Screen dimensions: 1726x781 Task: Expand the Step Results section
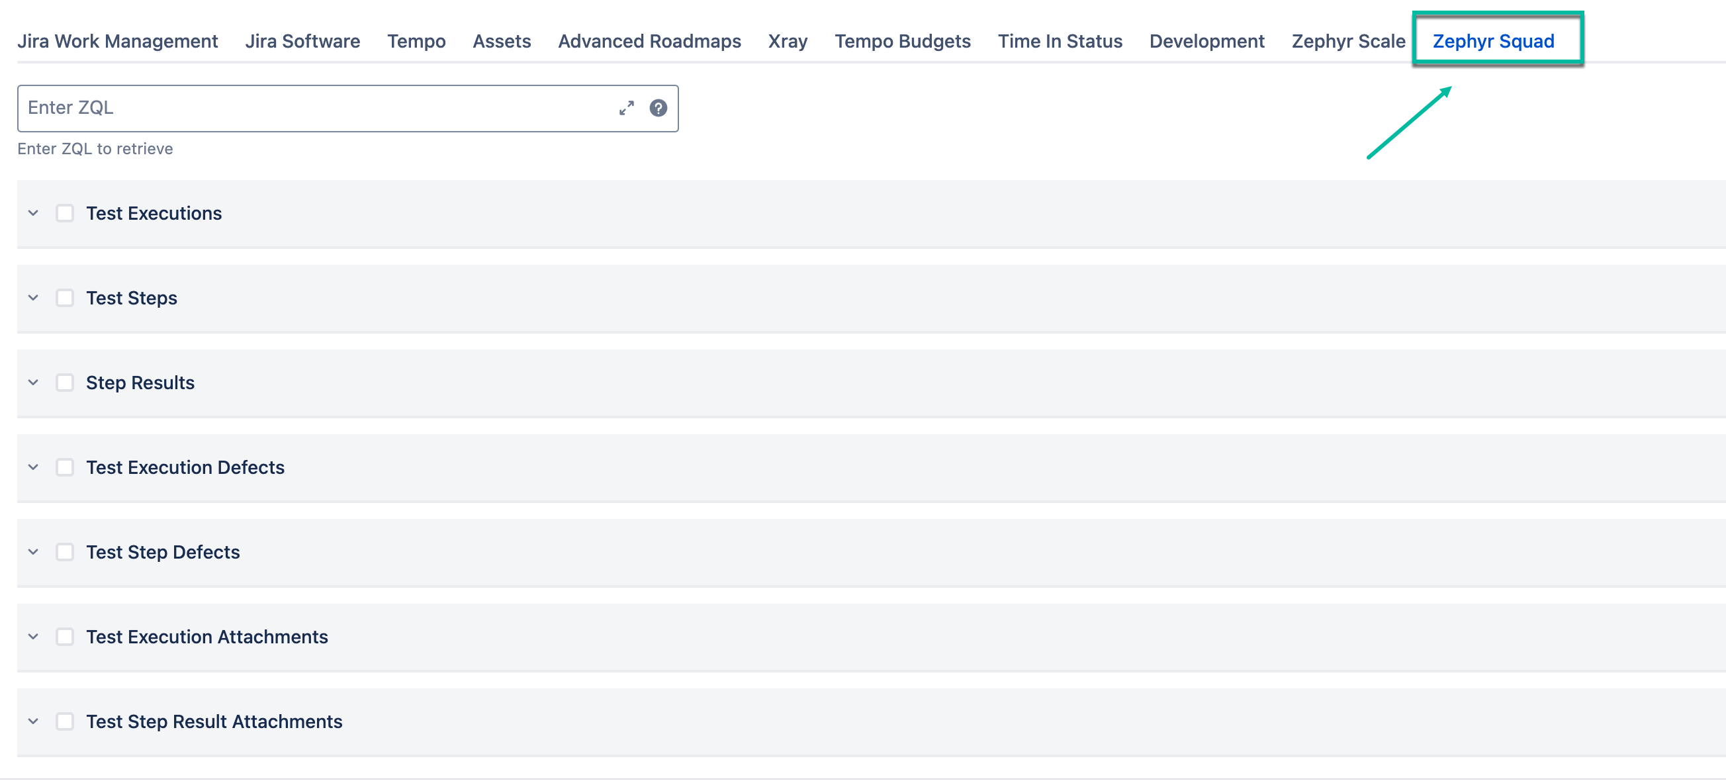pos(32,383)
